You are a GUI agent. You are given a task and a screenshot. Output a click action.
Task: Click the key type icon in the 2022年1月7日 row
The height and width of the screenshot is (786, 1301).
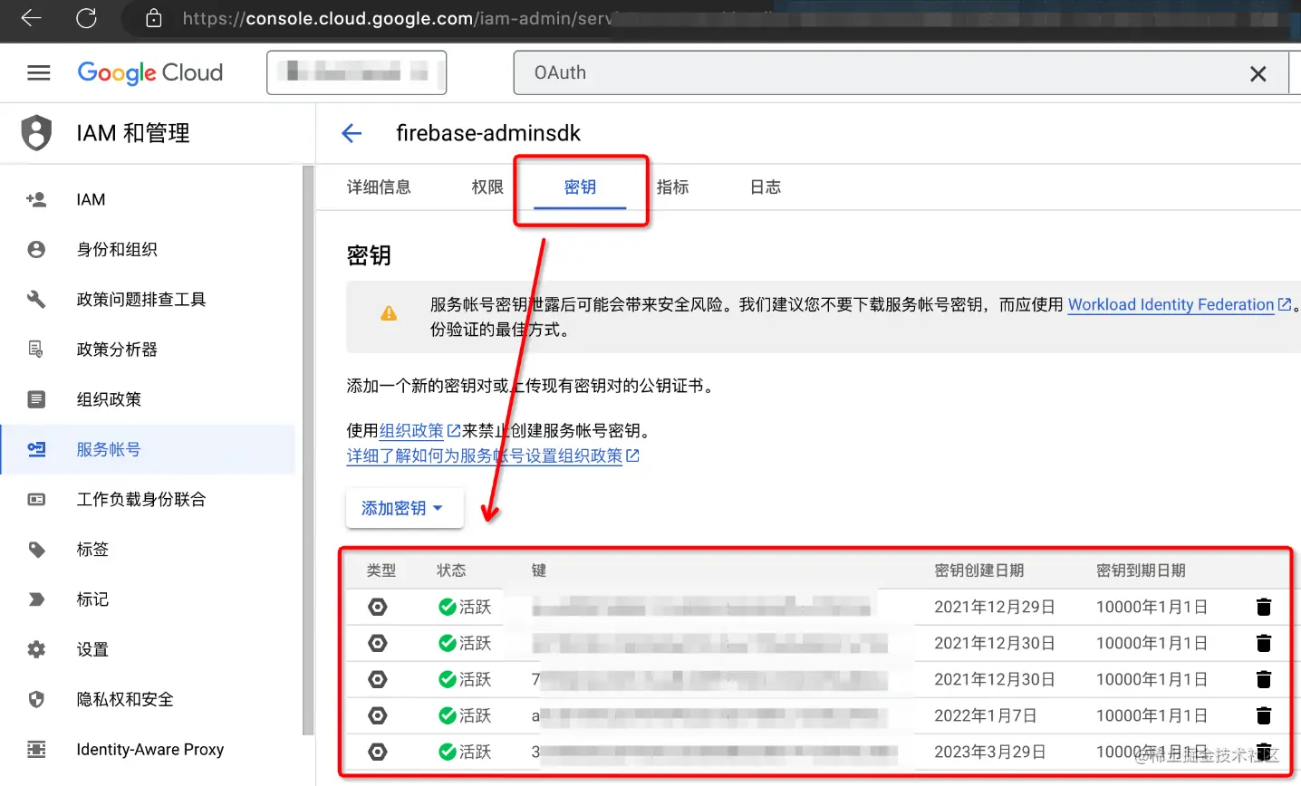378,715
